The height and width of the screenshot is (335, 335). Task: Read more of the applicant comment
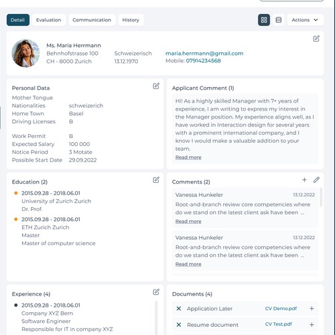188,157
